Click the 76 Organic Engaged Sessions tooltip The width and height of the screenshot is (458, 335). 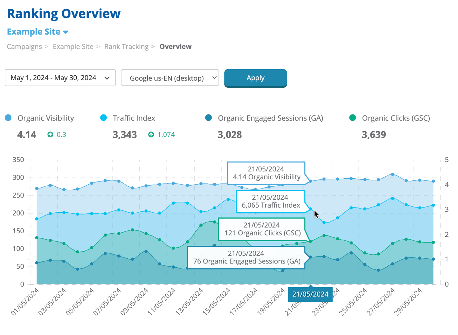click(246, 257)
